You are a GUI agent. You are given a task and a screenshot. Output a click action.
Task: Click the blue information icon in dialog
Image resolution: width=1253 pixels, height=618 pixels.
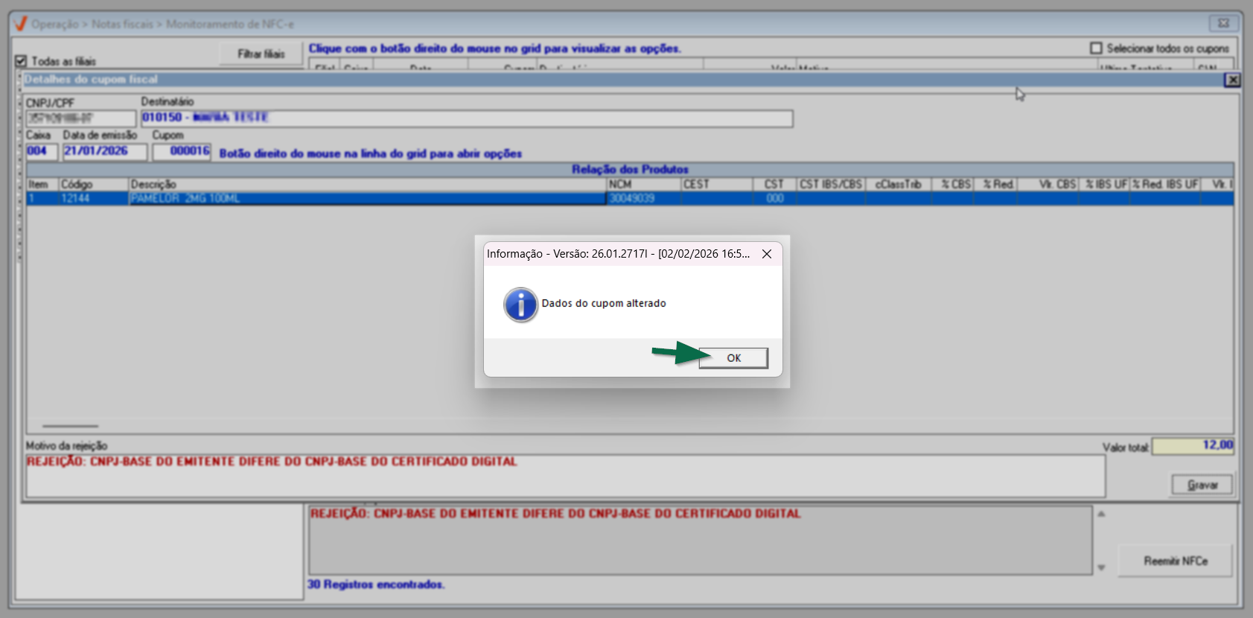pos(520,305)
